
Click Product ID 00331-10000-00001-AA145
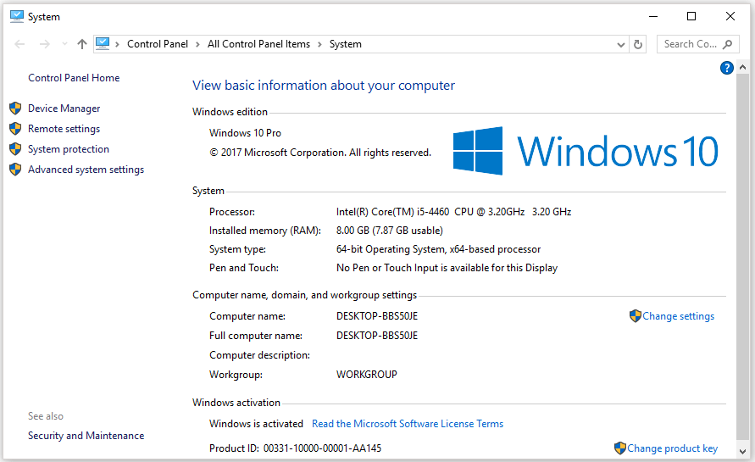pos(295,448)
